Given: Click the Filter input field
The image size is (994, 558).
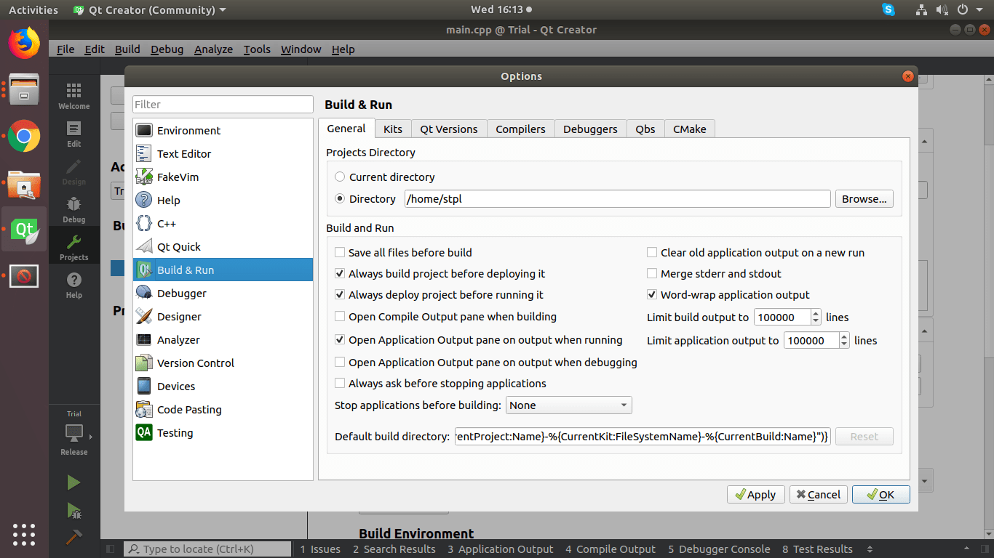Looking at the screenshot, I should point(223,104).
